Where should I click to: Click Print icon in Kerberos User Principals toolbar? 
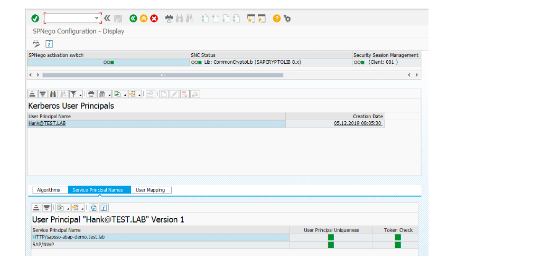[91, 94]
